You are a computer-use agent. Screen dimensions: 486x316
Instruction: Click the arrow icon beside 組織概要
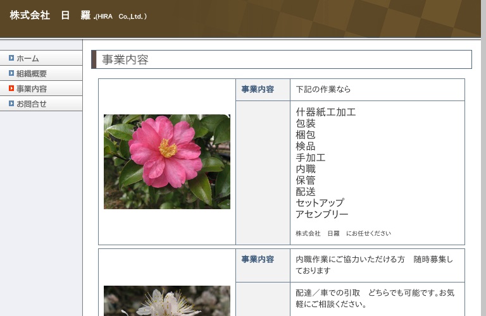[11, 73]
